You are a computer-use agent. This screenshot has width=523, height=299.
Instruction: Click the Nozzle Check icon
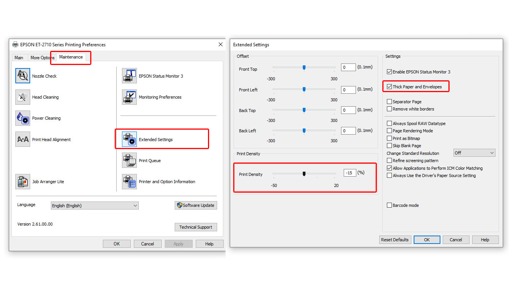[x=23, y=76]
